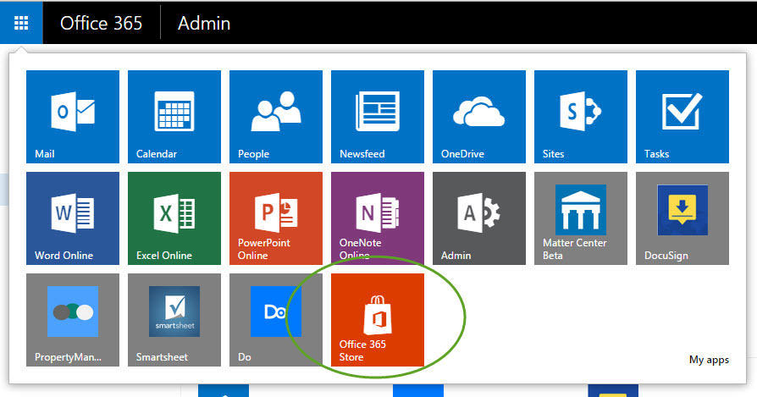Open OneNote Online tile
Screen dimensions: 757x397
click(x=378, y=218)
